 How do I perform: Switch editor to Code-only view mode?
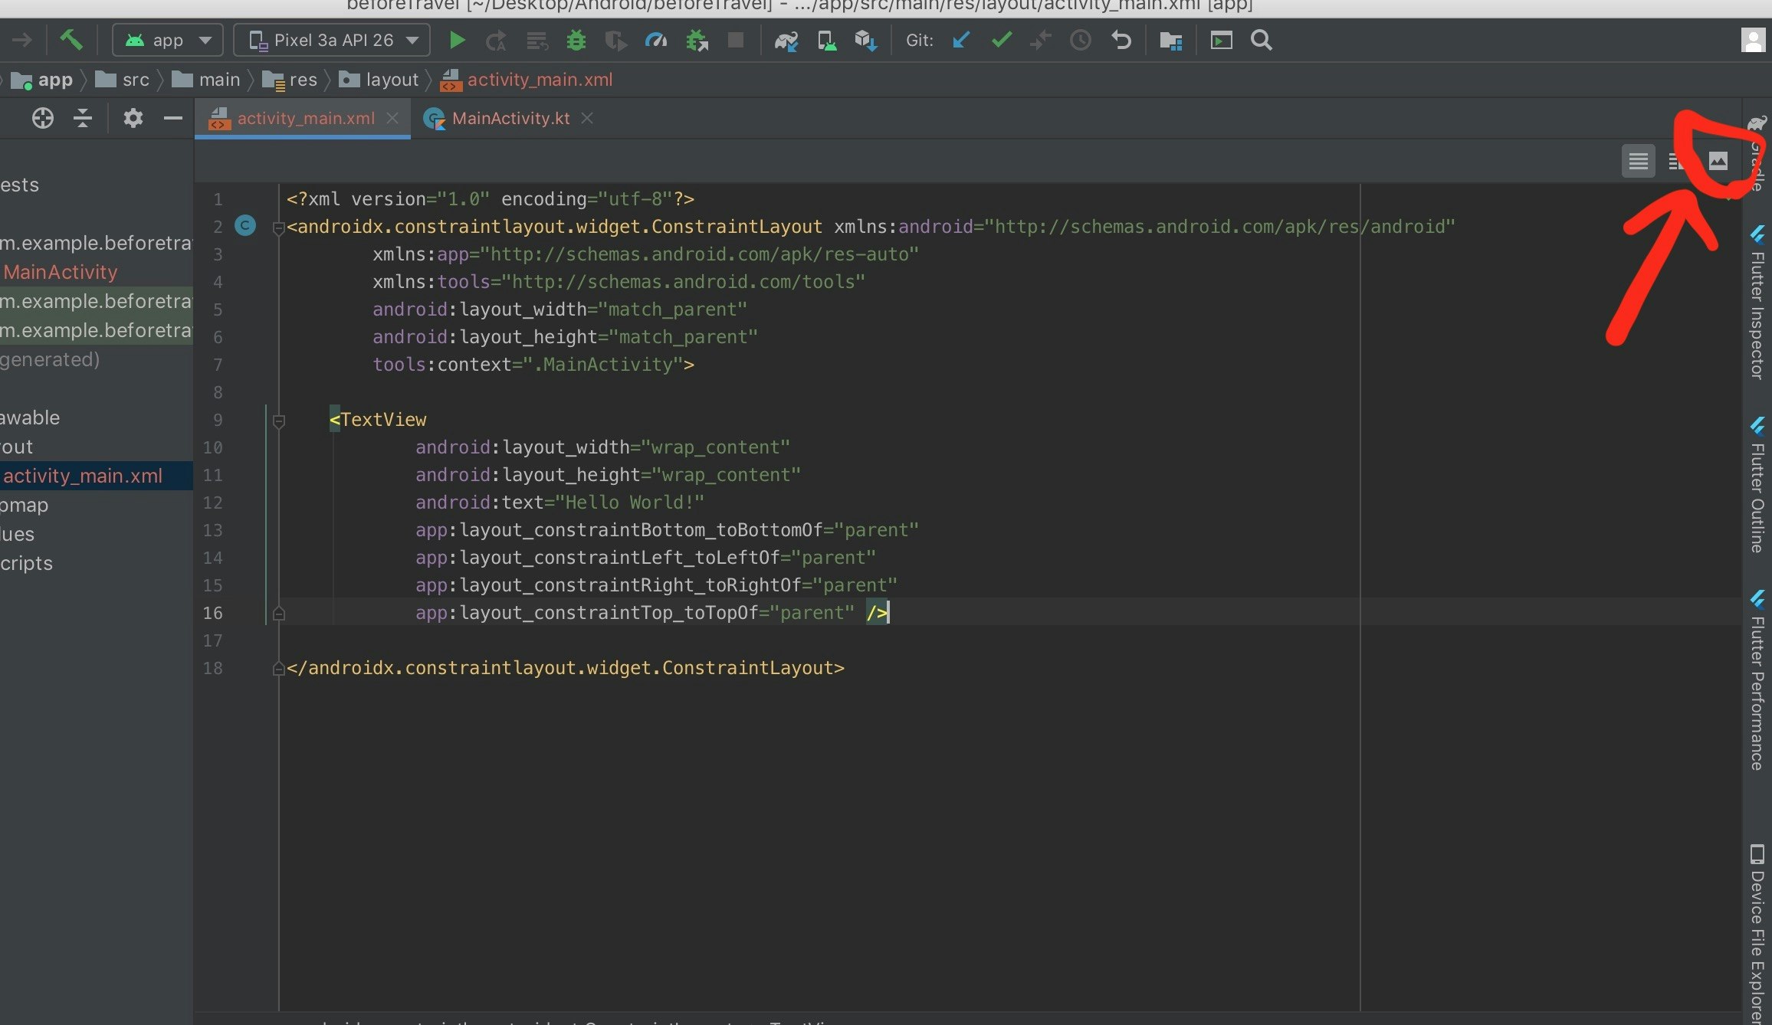coord(1638,161)
